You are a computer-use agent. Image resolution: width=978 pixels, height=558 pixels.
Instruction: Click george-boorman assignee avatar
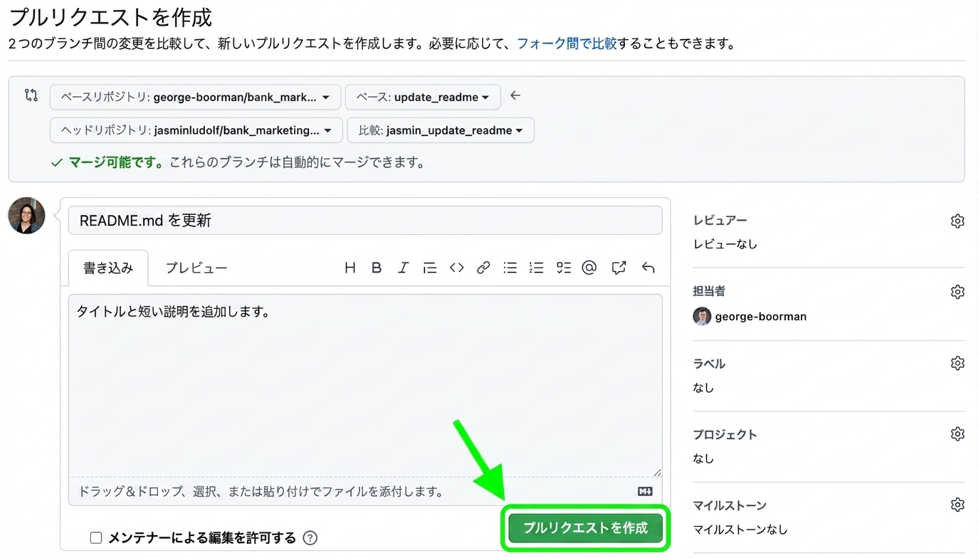coord(702,316)
